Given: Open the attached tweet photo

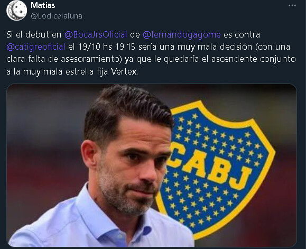Looking at the screenshot, I should [152, 165].
